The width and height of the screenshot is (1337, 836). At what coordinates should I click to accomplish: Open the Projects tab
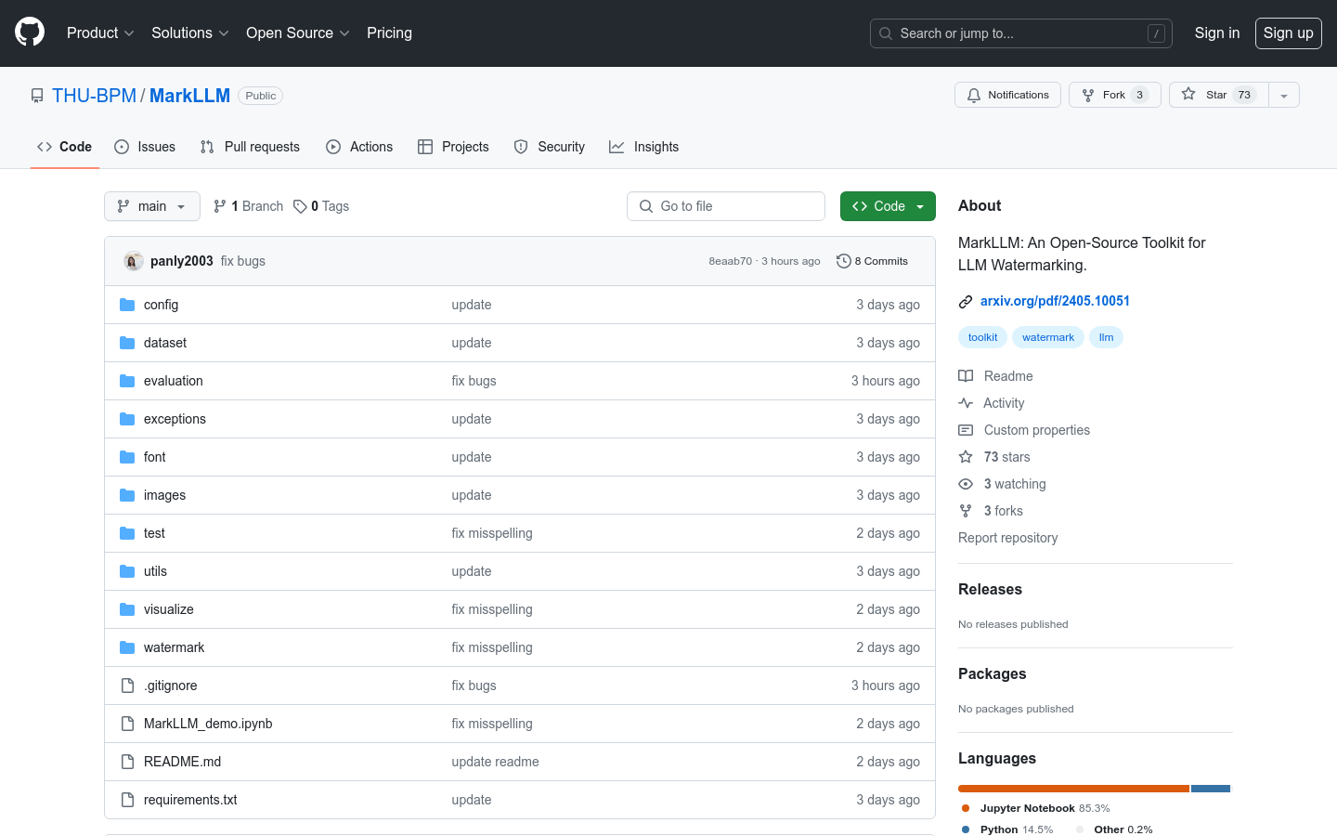[x=453, y=147]
